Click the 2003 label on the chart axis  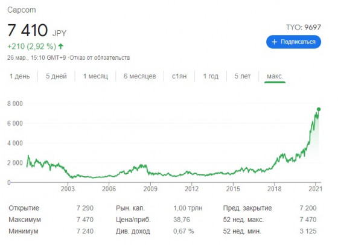point(68,189)
